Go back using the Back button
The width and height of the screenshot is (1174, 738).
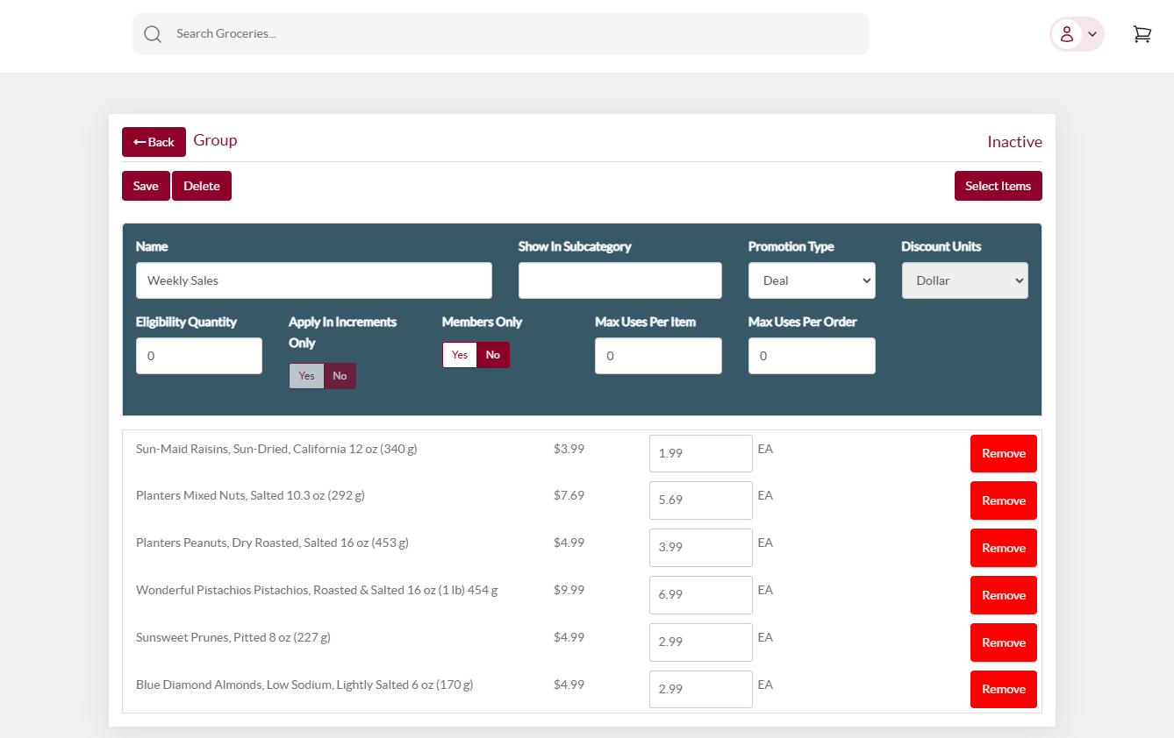coord(154,142)
